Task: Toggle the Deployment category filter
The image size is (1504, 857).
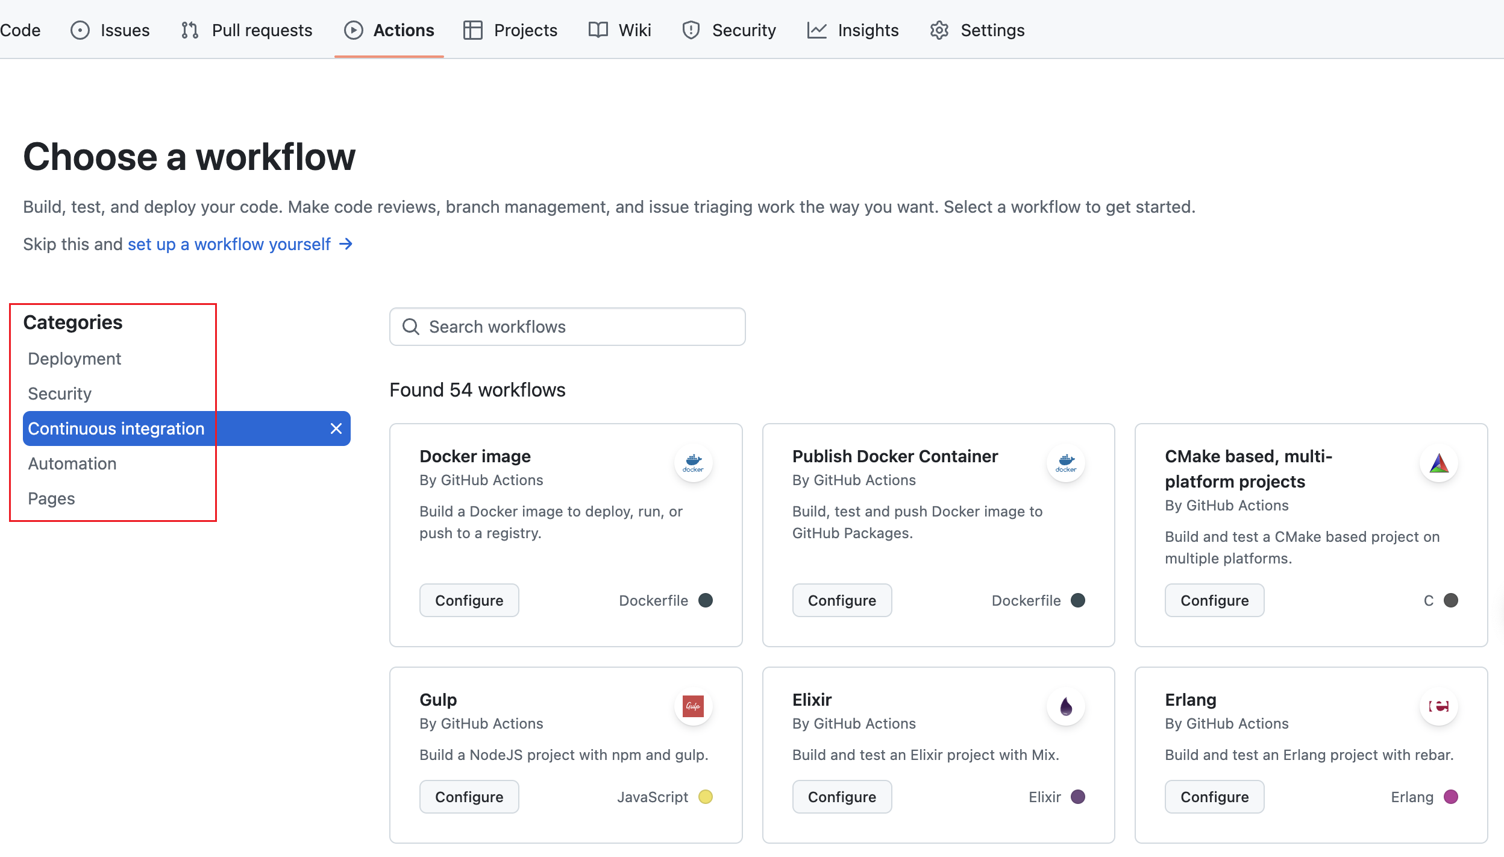Action: [x=74, y=358]
